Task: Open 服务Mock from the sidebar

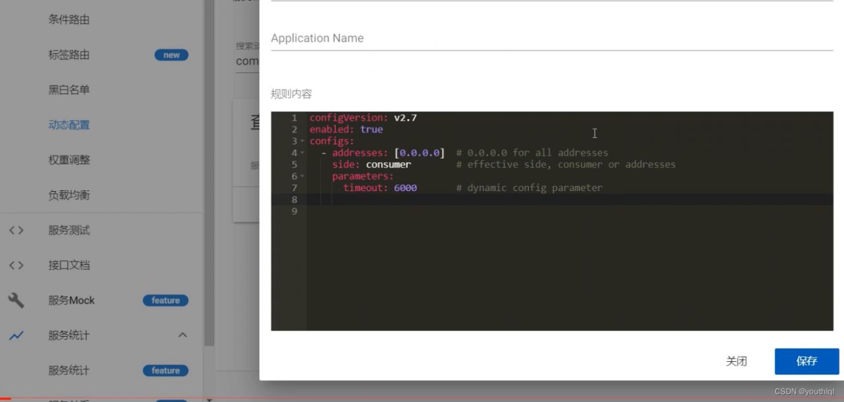Action: coord(71,300)
